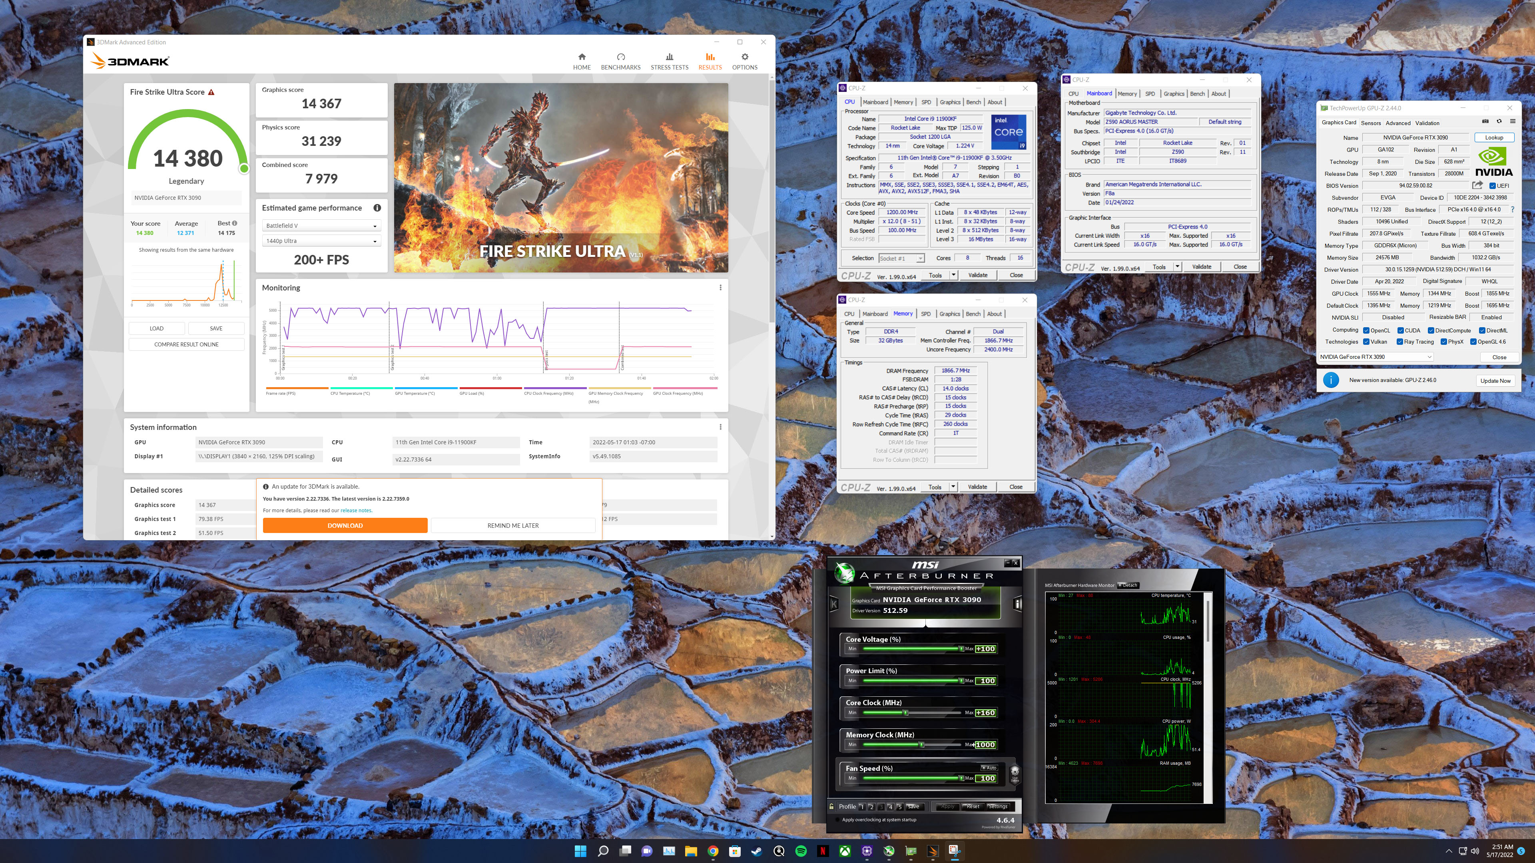Click Remind Me Later
The width and height of the screenshot is (1535, 863).
pos(513,525)
